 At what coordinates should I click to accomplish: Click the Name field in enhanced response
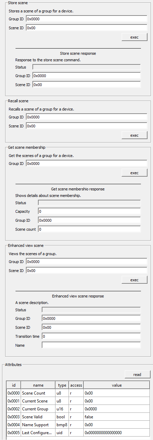91,345
